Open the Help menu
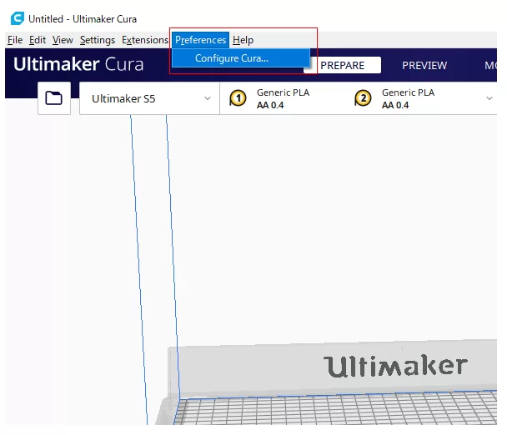The width and height of the screenshot is (507, 435). (243, 40)
